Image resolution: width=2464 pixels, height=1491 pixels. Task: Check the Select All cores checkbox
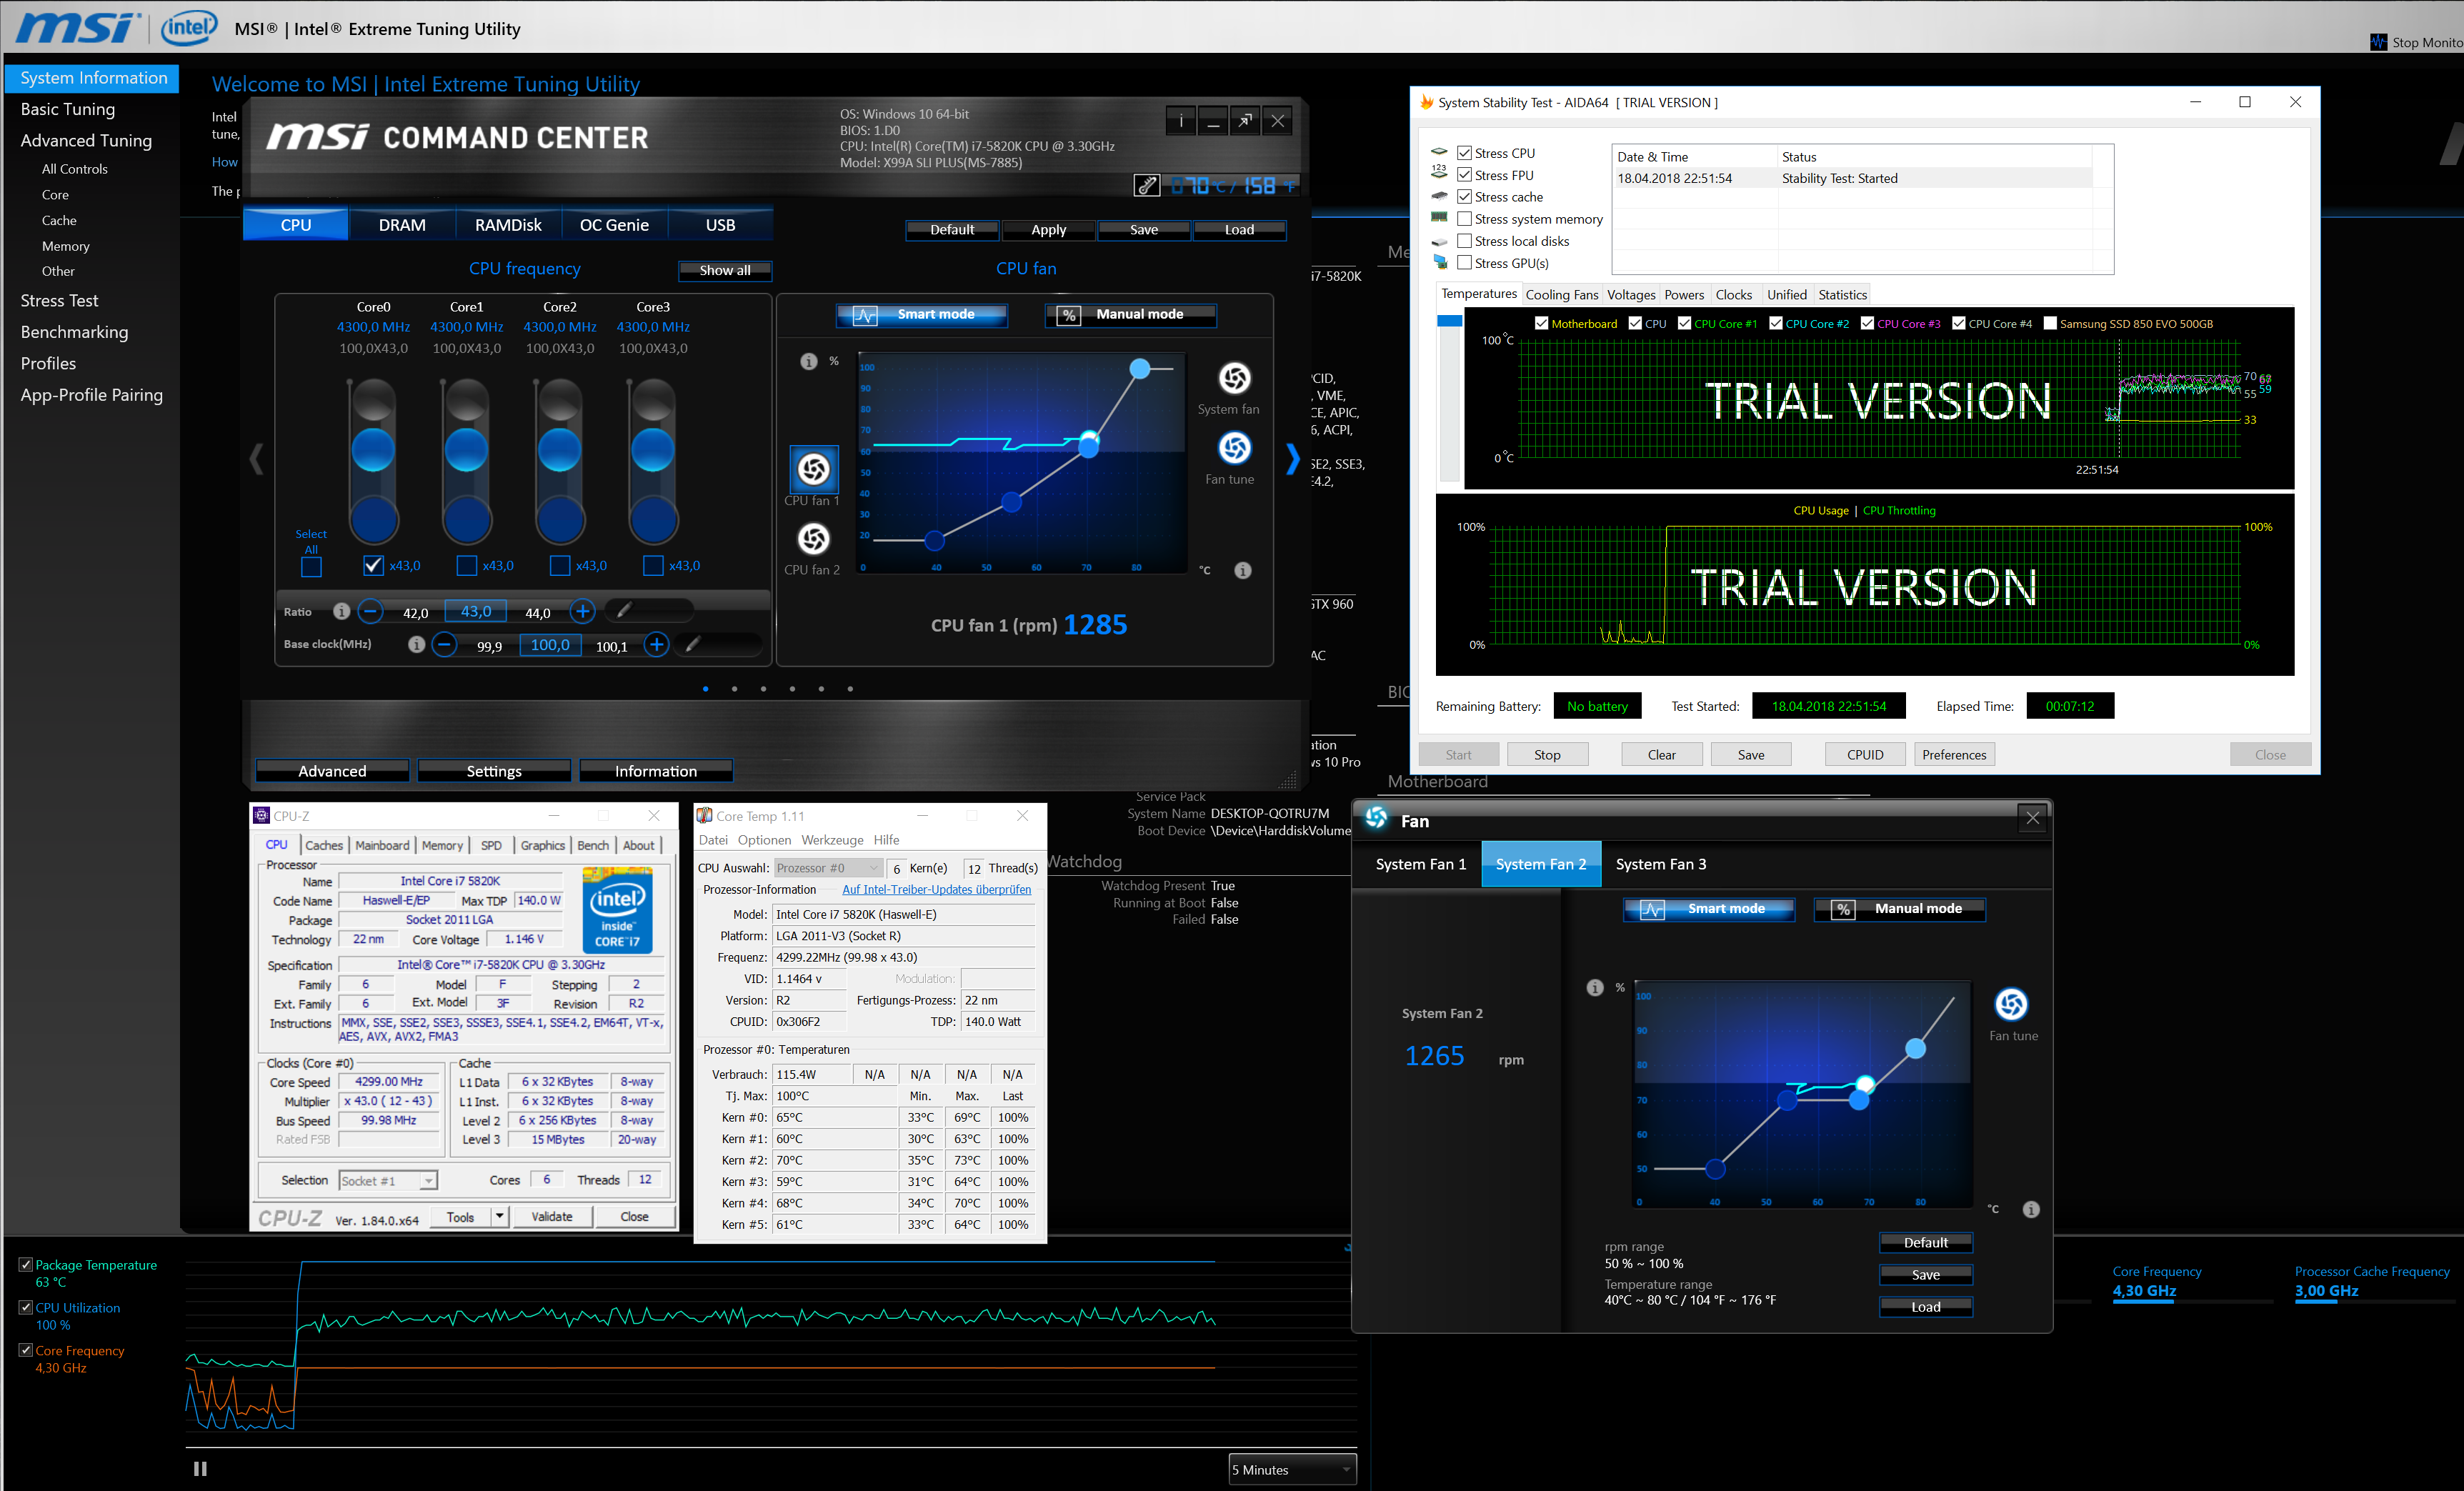click(x=311, y=567)
